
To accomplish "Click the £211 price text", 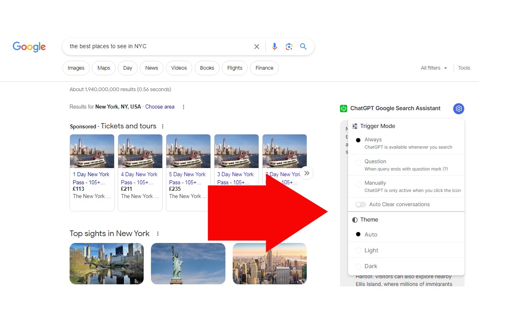I will tap(127, 189).
